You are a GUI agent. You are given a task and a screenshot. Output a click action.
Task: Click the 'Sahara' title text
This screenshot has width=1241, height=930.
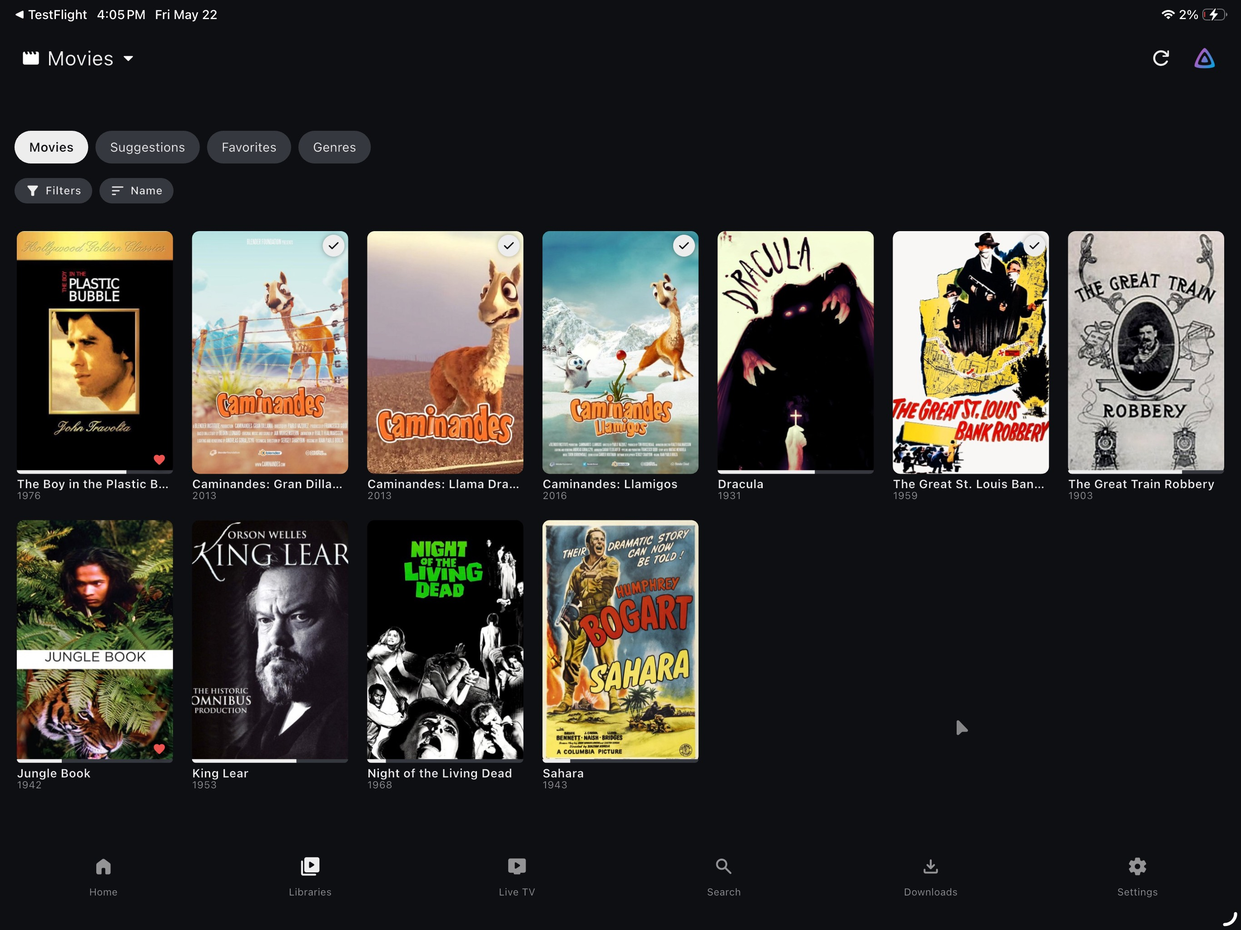(563, 773)
